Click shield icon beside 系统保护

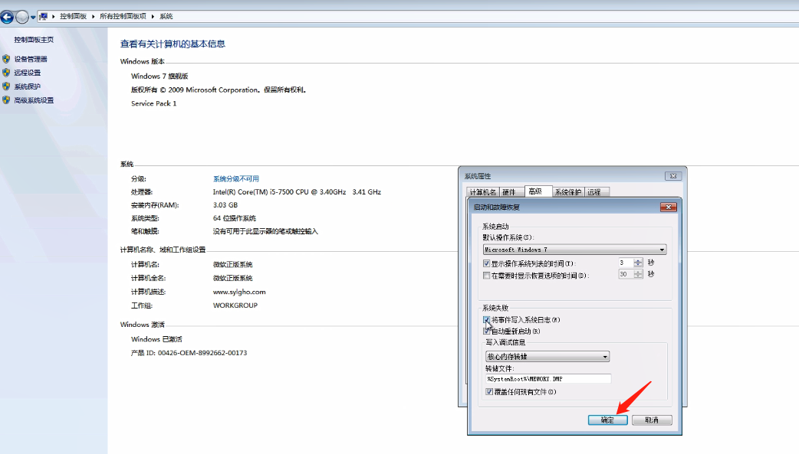coord(6,87)
